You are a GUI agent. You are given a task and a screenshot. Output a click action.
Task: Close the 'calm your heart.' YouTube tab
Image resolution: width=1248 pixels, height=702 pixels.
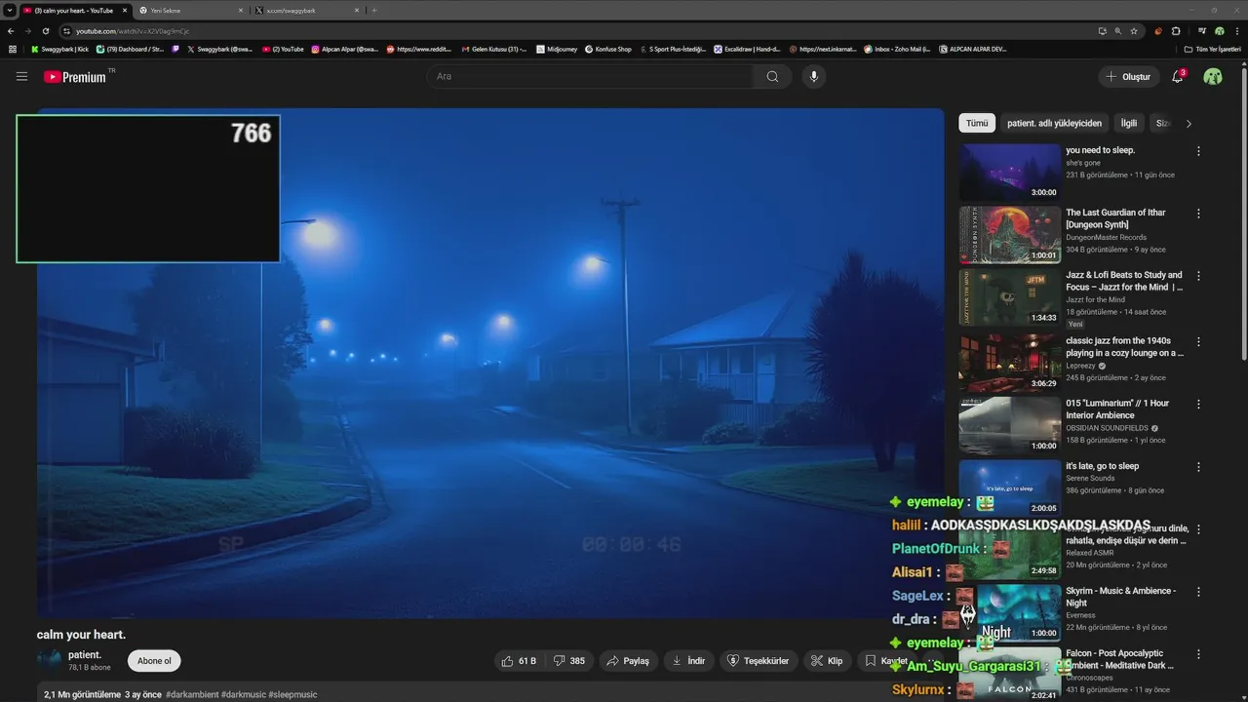(x=125, y=10)
